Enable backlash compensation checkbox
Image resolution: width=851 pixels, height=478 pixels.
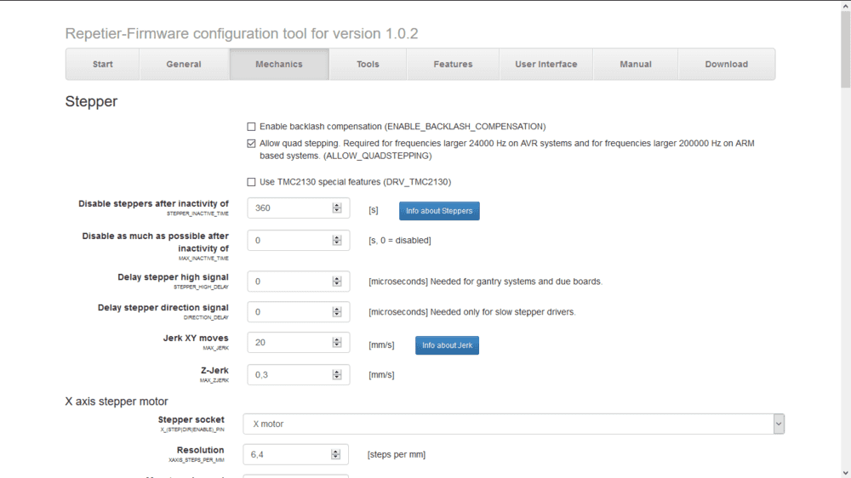click(251, 127)
